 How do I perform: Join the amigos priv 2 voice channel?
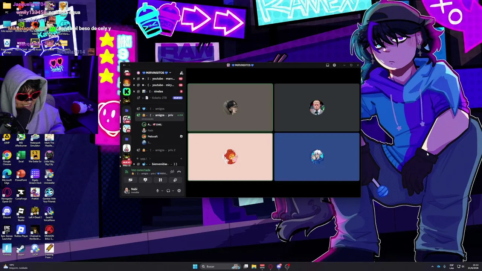160,150
